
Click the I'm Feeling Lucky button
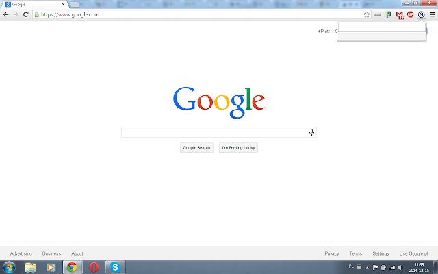pyautogui.click(x=238, y=148)
